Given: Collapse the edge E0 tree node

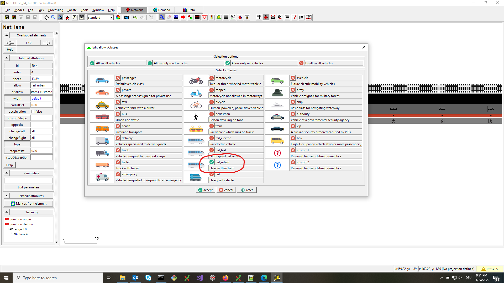Looking at the screenshot, I should [7, 229].
